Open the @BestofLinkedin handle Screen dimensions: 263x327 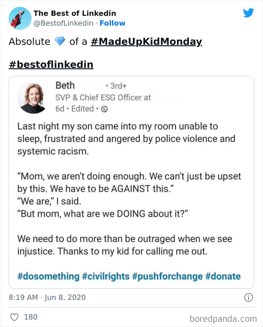tap(63, 23)
